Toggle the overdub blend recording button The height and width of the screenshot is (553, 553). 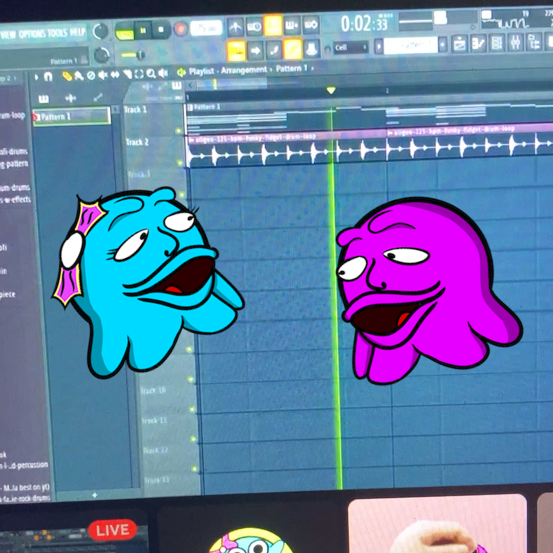point(292,25)
